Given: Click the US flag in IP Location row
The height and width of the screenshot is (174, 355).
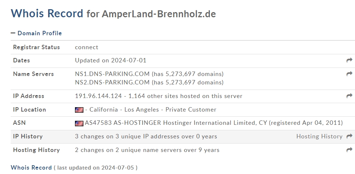Looking at the screenshot, I should [79, 110].
